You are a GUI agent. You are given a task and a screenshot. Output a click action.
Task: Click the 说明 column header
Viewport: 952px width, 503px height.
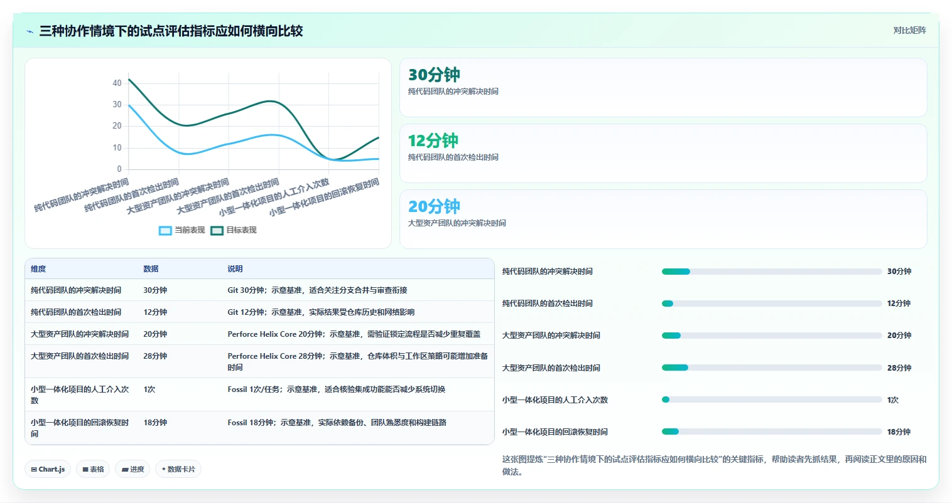235,268
